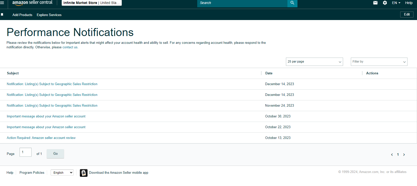Screen dimensions: 417x186
Task: Click the Amazon Seller Central logo
Action: coord(32,3)
